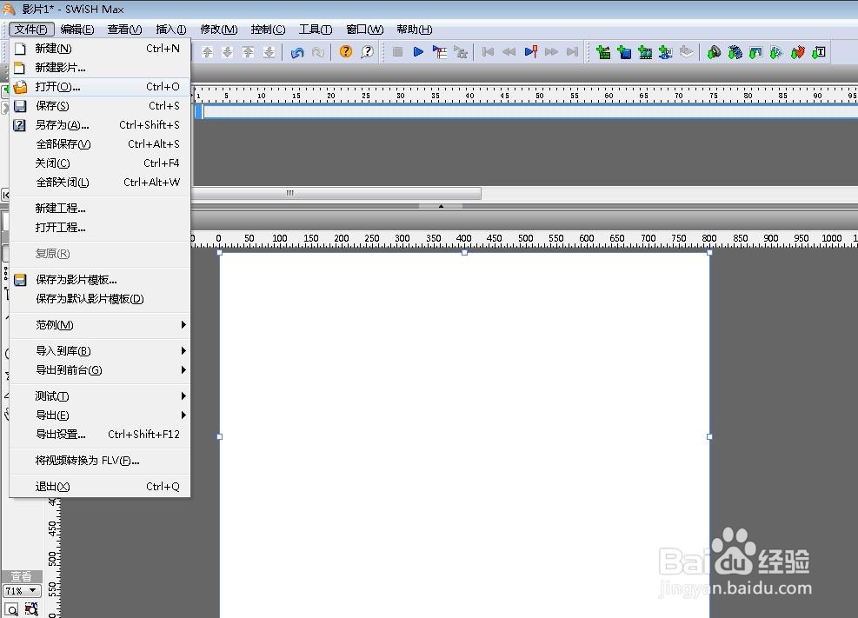Open the 编辑(E) menu
This screenshot has height=618, width=858.
77,30
